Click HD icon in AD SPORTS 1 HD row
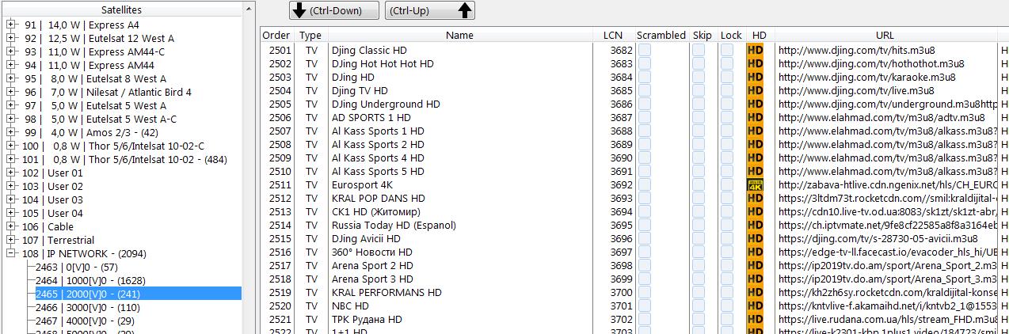 pos(755,117)
